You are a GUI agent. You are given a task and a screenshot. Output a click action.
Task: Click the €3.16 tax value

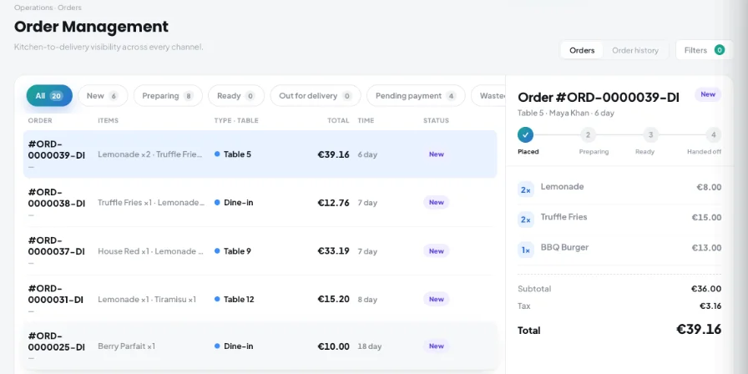[x=710, y=306]
